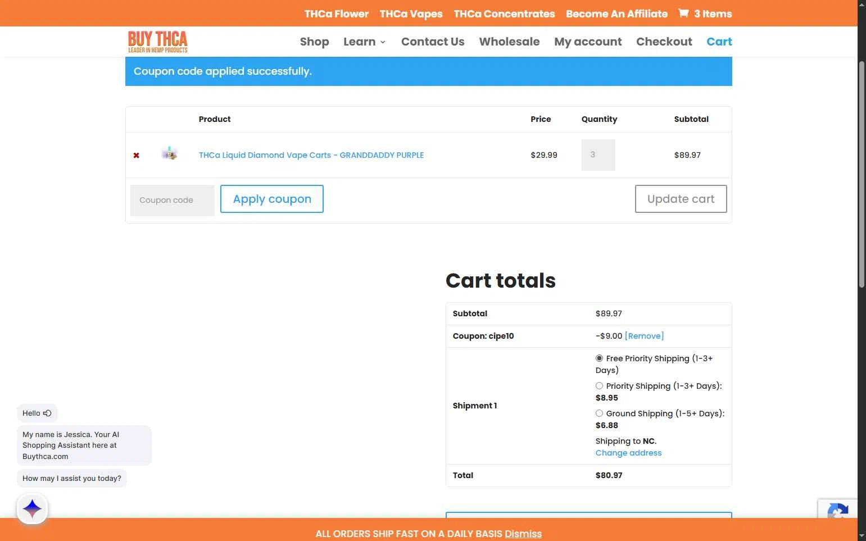The width and height of the screenshot is (866, 541).
Task: Click the coupon discount -$9.00
Action: point(609,336)
